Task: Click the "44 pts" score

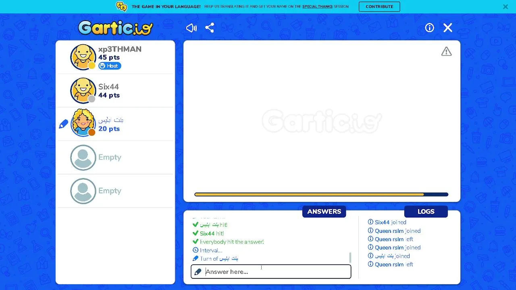Action: pos(109,95)
